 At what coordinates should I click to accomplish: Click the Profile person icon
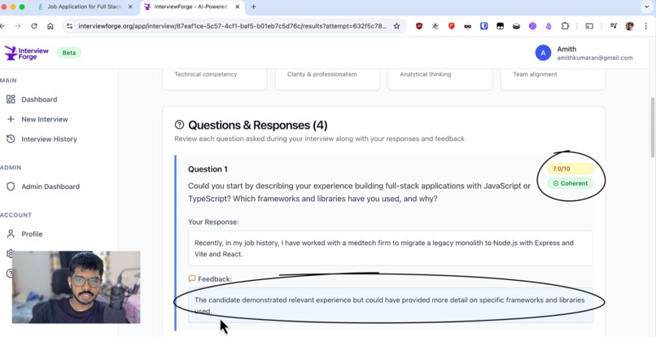pos(11,234)
